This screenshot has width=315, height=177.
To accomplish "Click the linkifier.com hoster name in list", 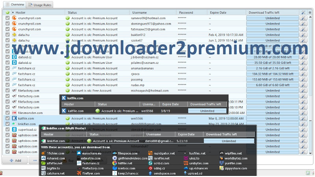I will pyautogui.click(x=27, y=124).
